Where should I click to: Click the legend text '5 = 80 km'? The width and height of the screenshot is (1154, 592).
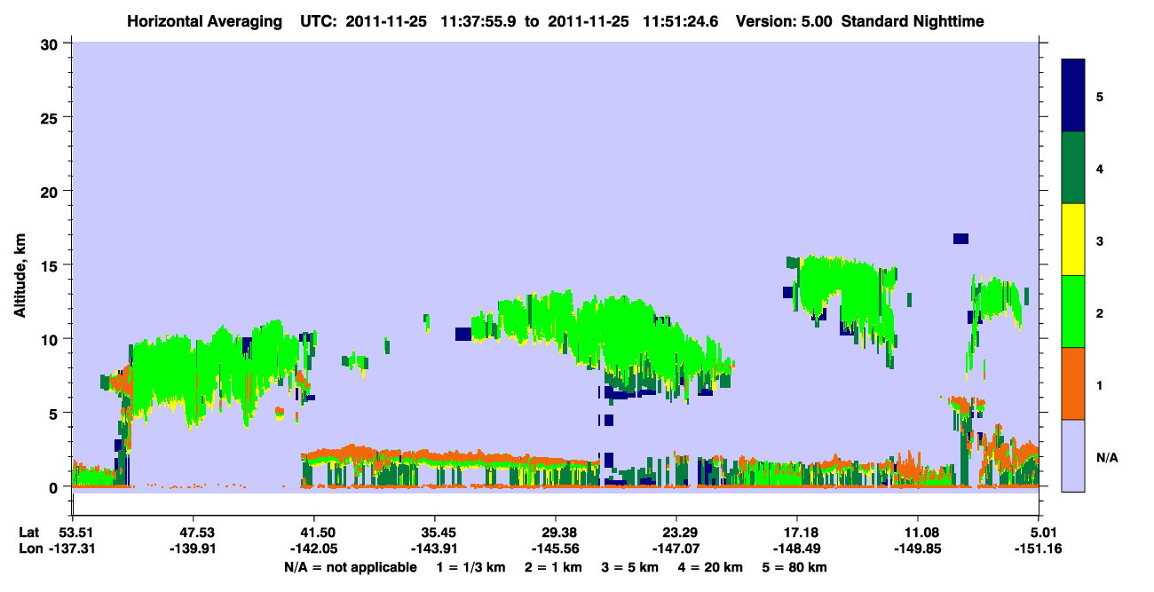[x=796, y=567]
